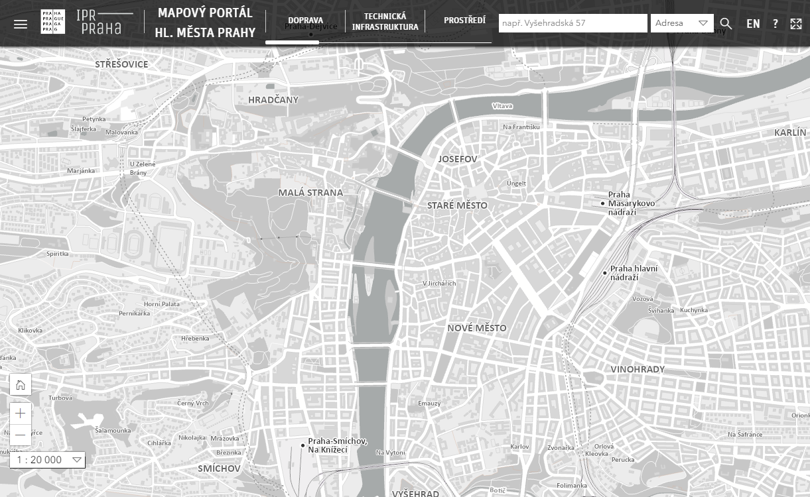Image resolution: width=810 pixels, height=497 pixels.
Task: Zoom in using the plus button
Action: (21, 414)
